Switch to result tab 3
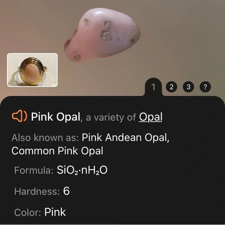225x225 pixels. [189, 87]
